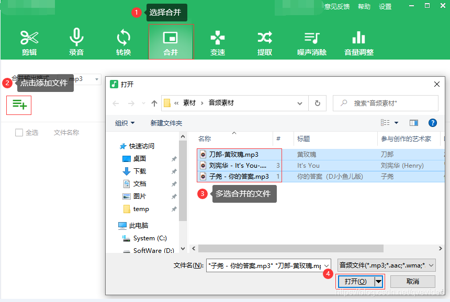Switch to the 转换 convert tool
The image size is (450, 302).
pos(123,42)
